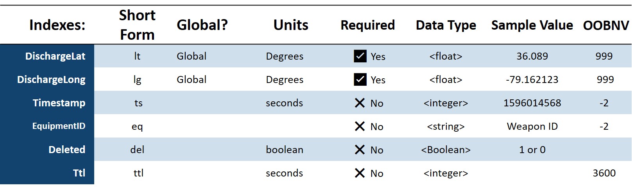Viewport: 632px width, 187px height.
Task: Click the X mark in Deleted row
Action: [360, 150]
